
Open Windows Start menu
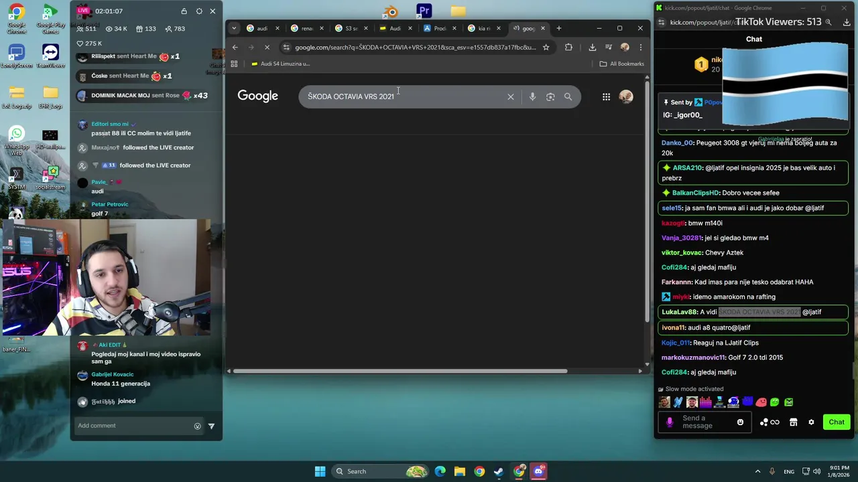coord(320,471)
